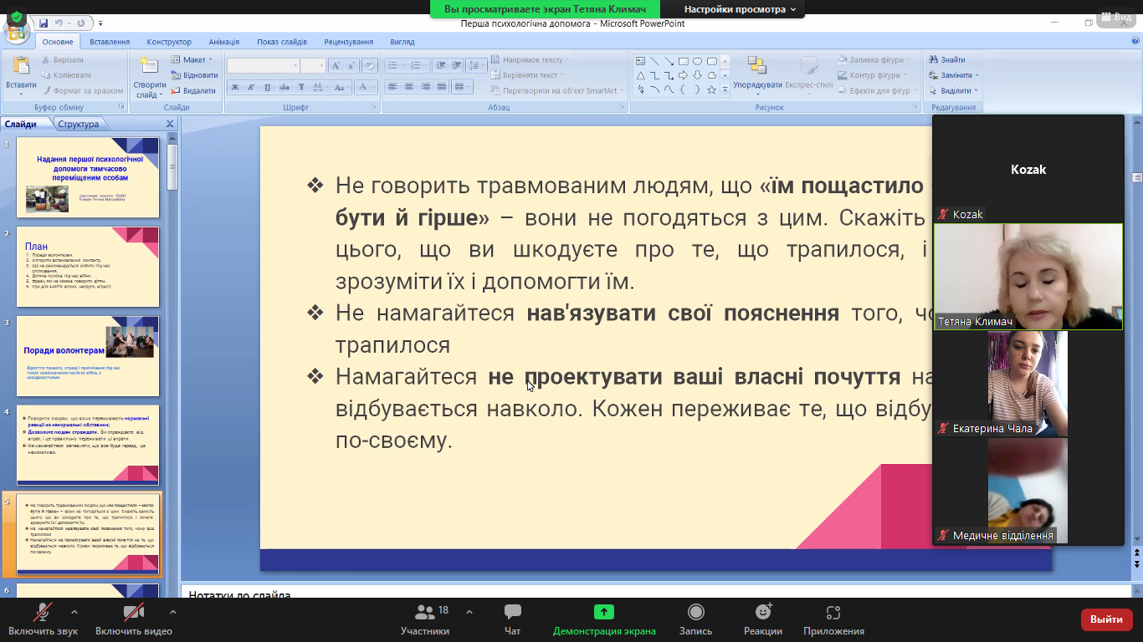Open the Participants list icon
Screen dimensions: 1143x642
pos(425,613)
